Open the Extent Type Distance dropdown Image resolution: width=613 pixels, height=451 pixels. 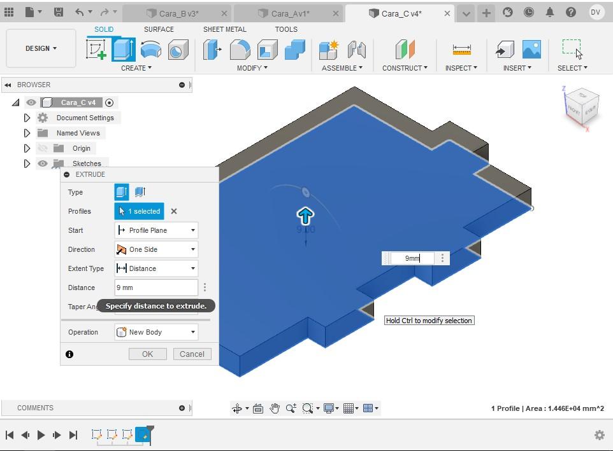[x=156, y=268]
